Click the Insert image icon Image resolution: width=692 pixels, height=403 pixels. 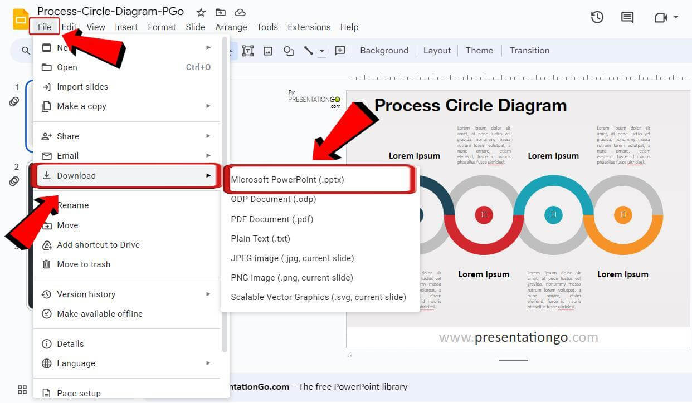[x=268, y=51]
